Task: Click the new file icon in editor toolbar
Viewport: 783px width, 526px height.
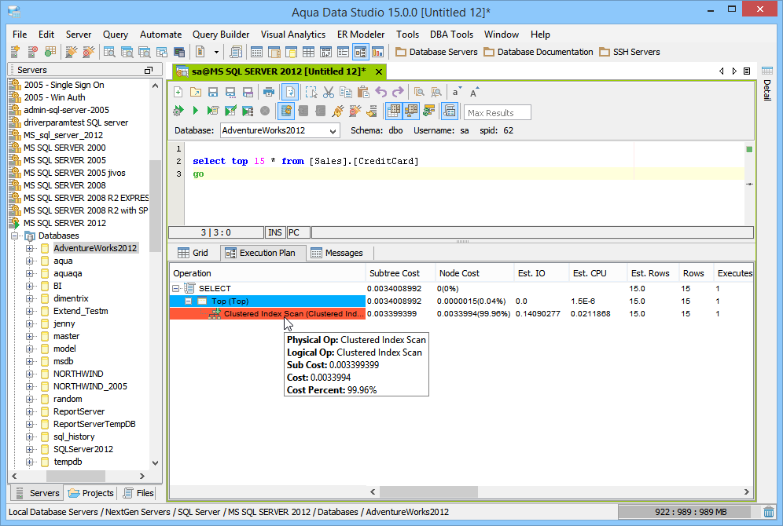Action: (x=178, y=92)
